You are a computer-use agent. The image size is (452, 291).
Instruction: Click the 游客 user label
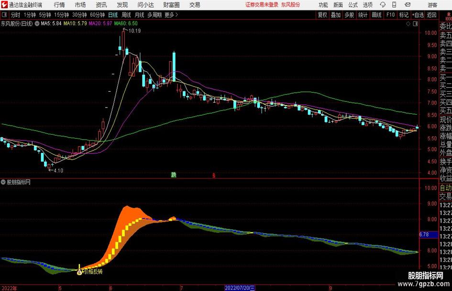coord(432,5)
